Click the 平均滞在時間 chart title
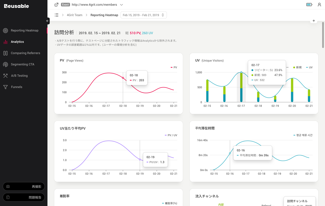The width and height of the screenshot is (325, 206). 205,128
